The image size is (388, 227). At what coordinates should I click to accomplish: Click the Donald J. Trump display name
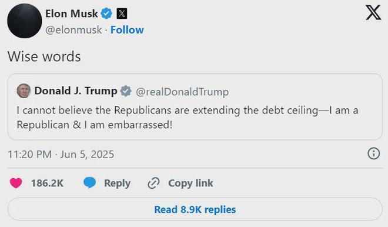[x=76, y=91]
